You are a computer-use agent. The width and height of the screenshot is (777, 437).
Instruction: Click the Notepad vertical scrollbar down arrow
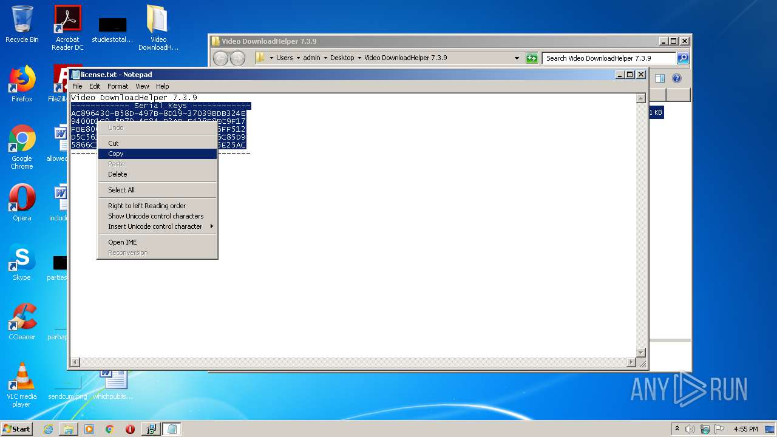pos(641,353)
